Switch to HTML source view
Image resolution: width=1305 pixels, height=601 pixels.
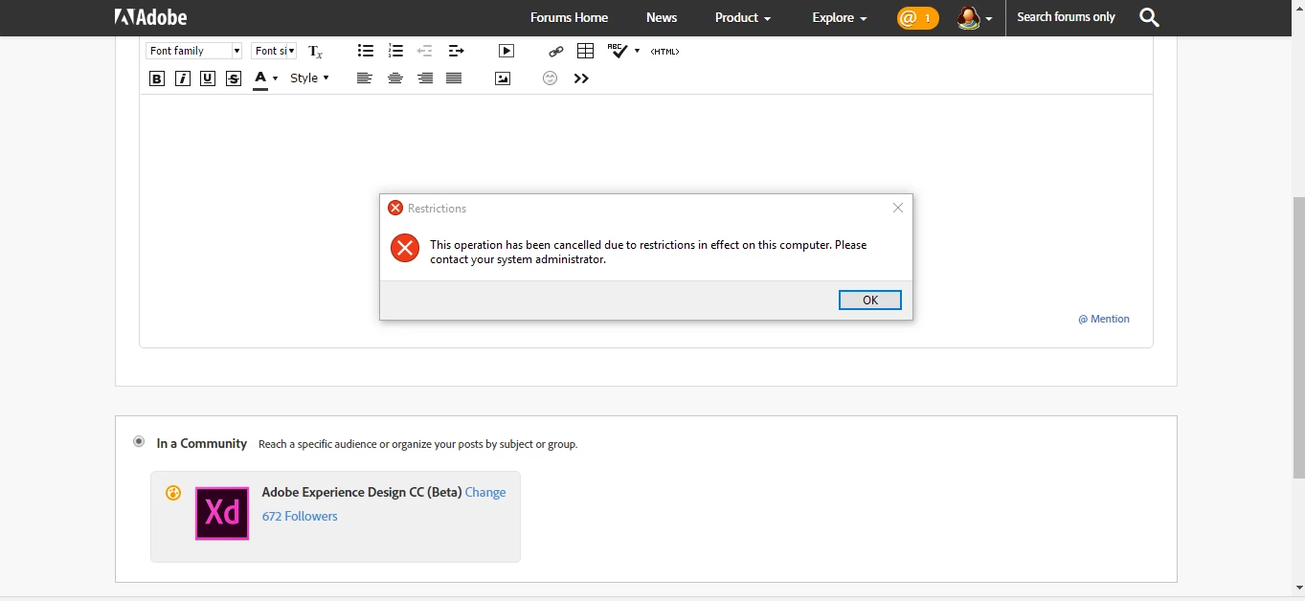pyautogui.click(x=664, y=51)
